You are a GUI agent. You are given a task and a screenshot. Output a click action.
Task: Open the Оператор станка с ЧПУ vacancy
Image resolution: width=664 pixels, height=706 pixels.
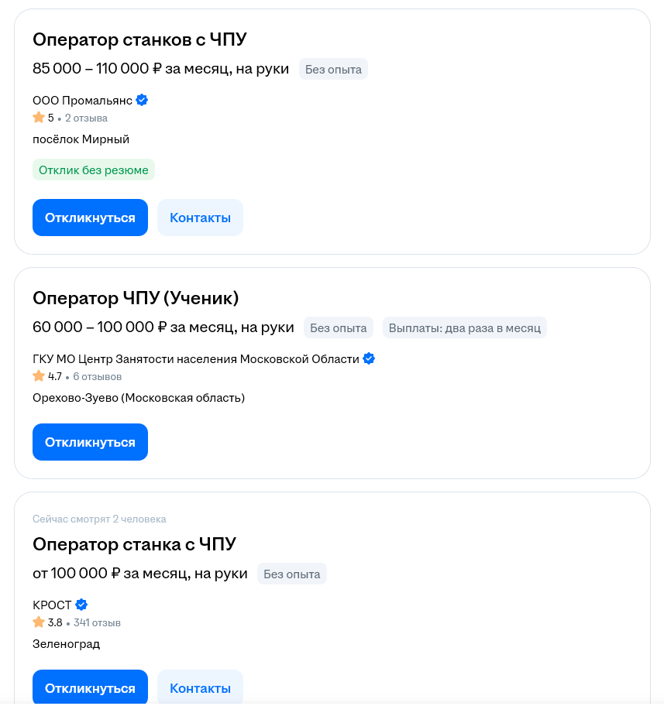click(134, 544)
